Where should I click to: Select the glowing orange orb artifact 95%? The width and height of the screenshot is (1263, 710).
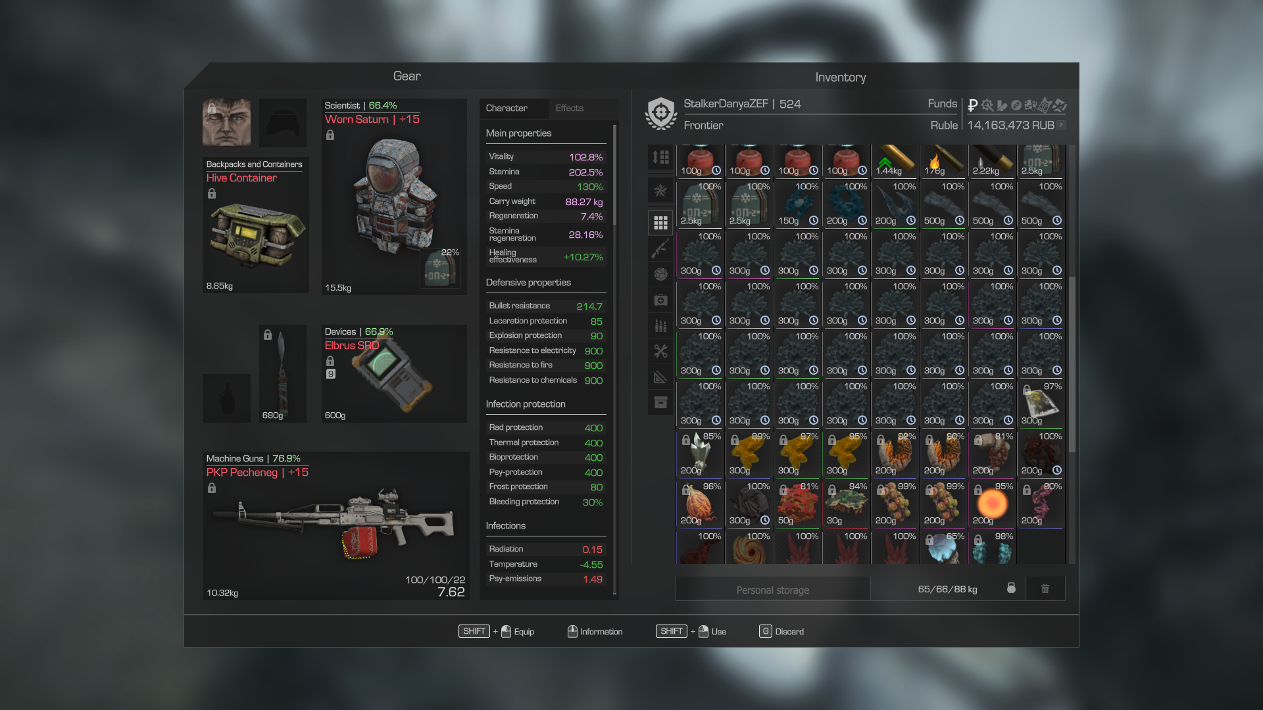(x=993, y=504)
